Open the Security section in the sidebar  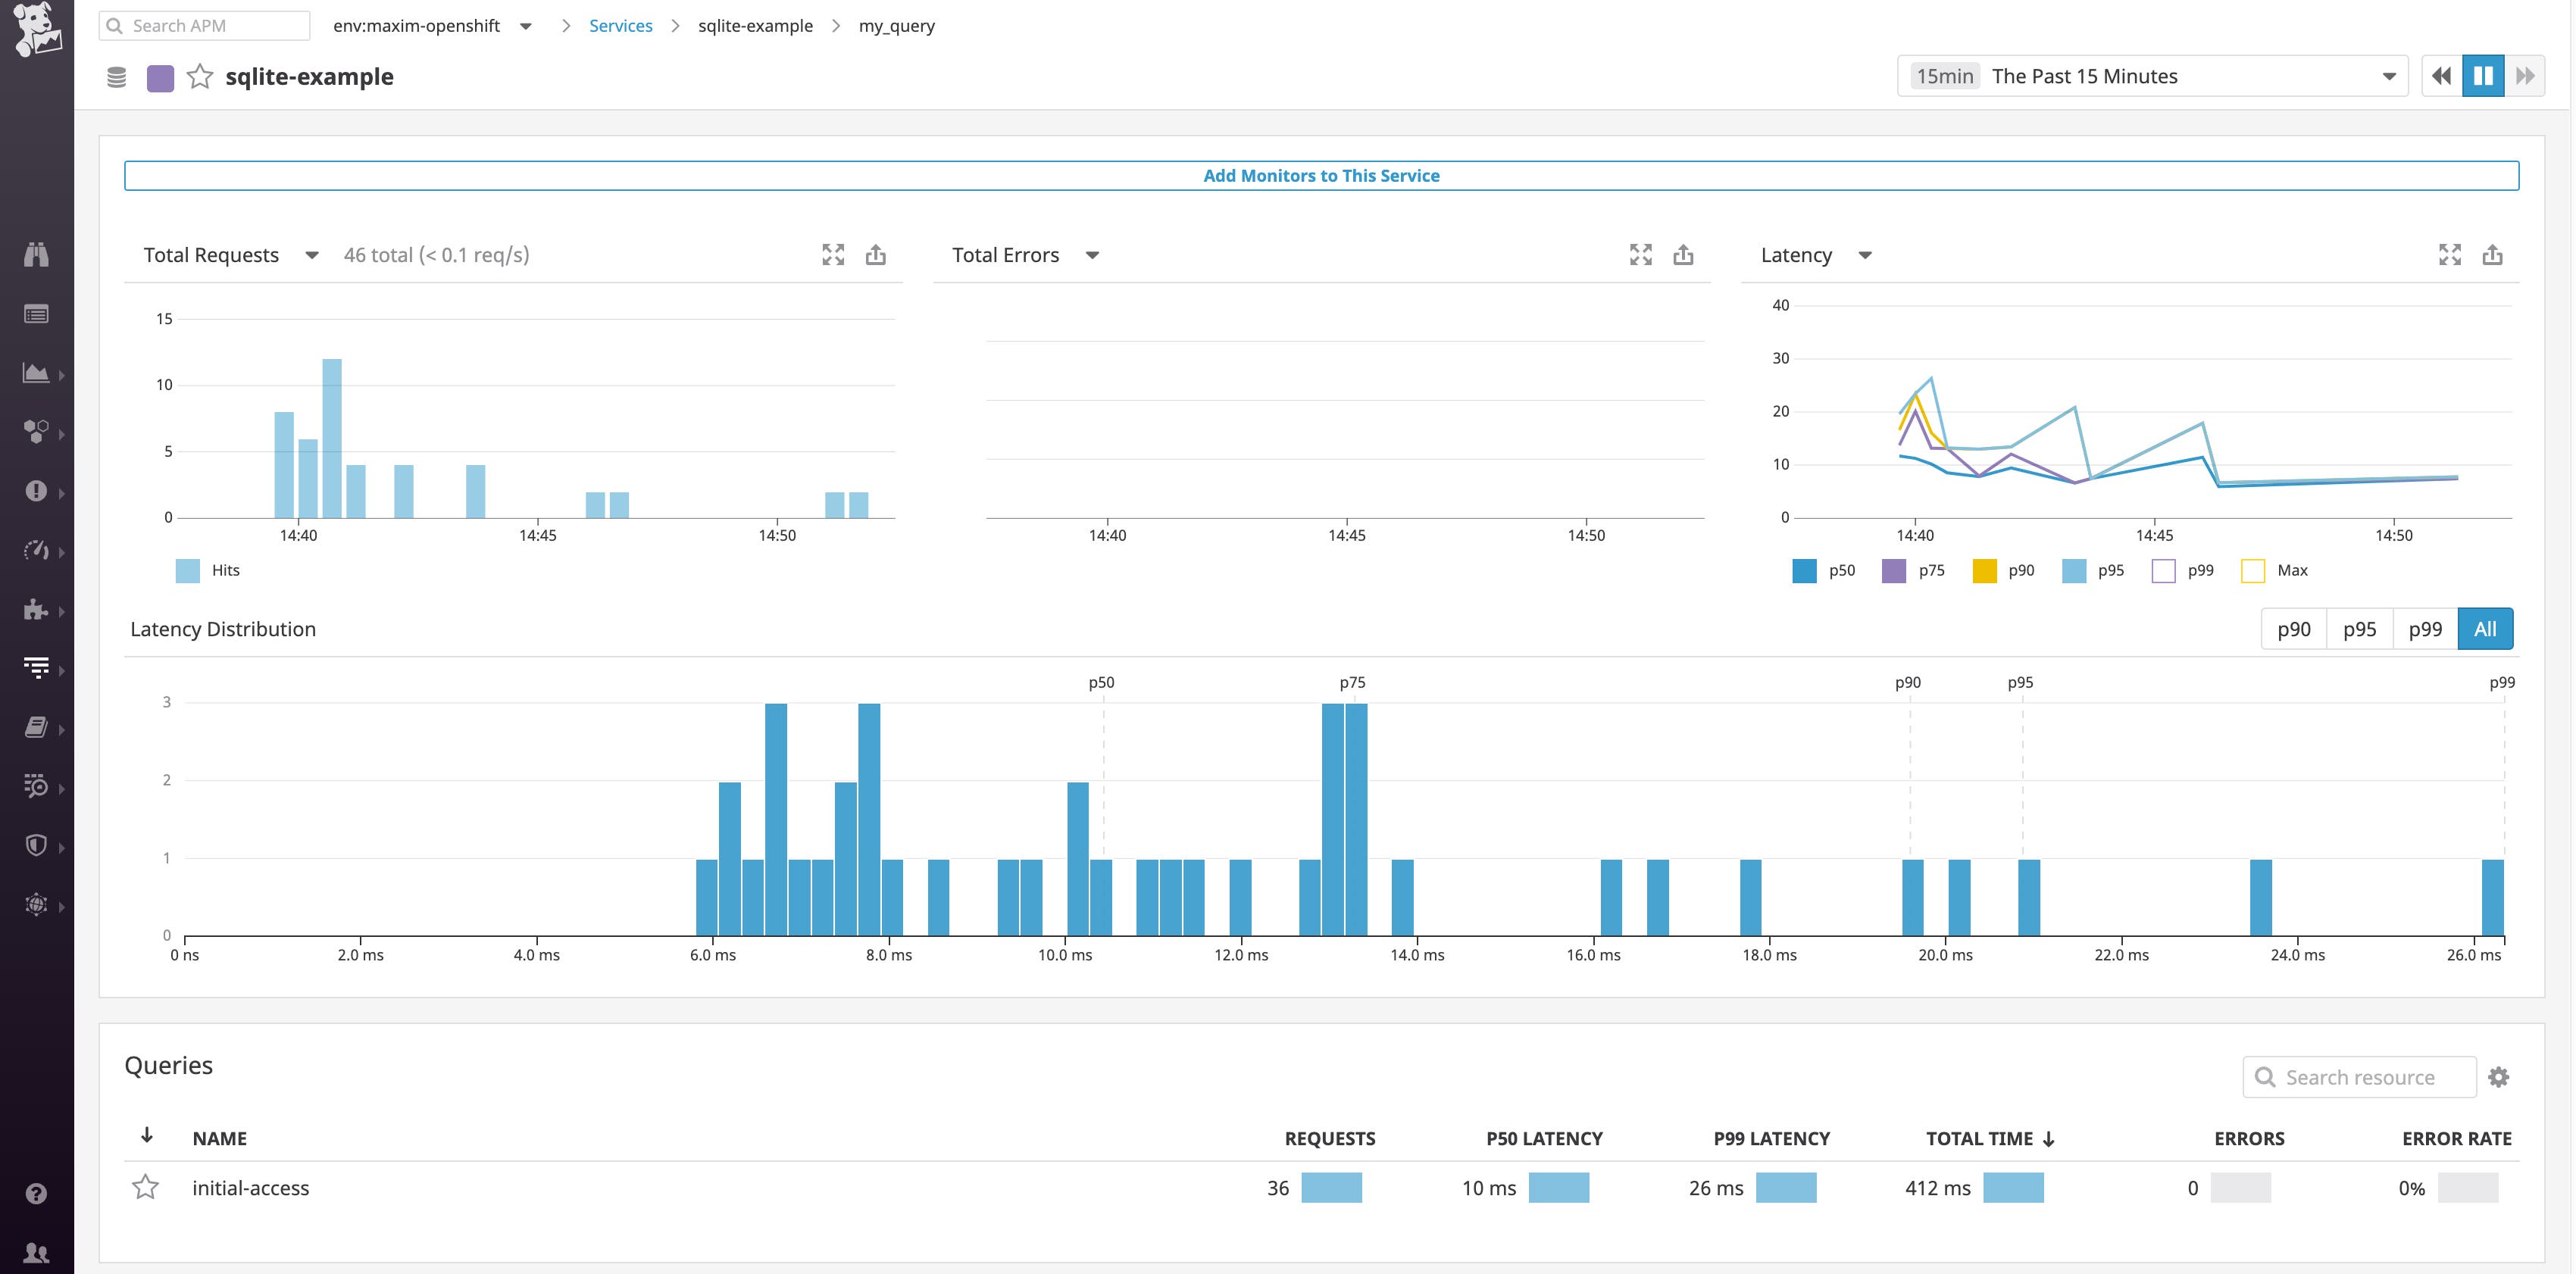(37, 845)
